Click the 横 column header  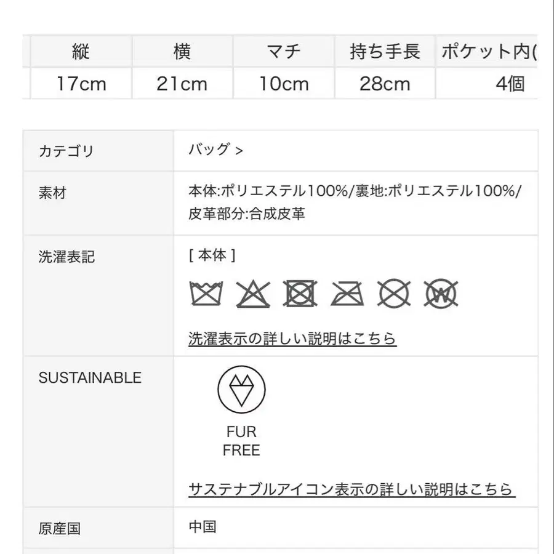[182, 52]
